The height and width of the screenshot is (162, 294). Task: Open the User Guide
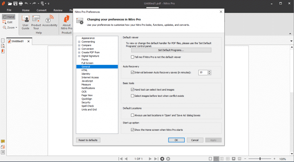coord(25,22)
